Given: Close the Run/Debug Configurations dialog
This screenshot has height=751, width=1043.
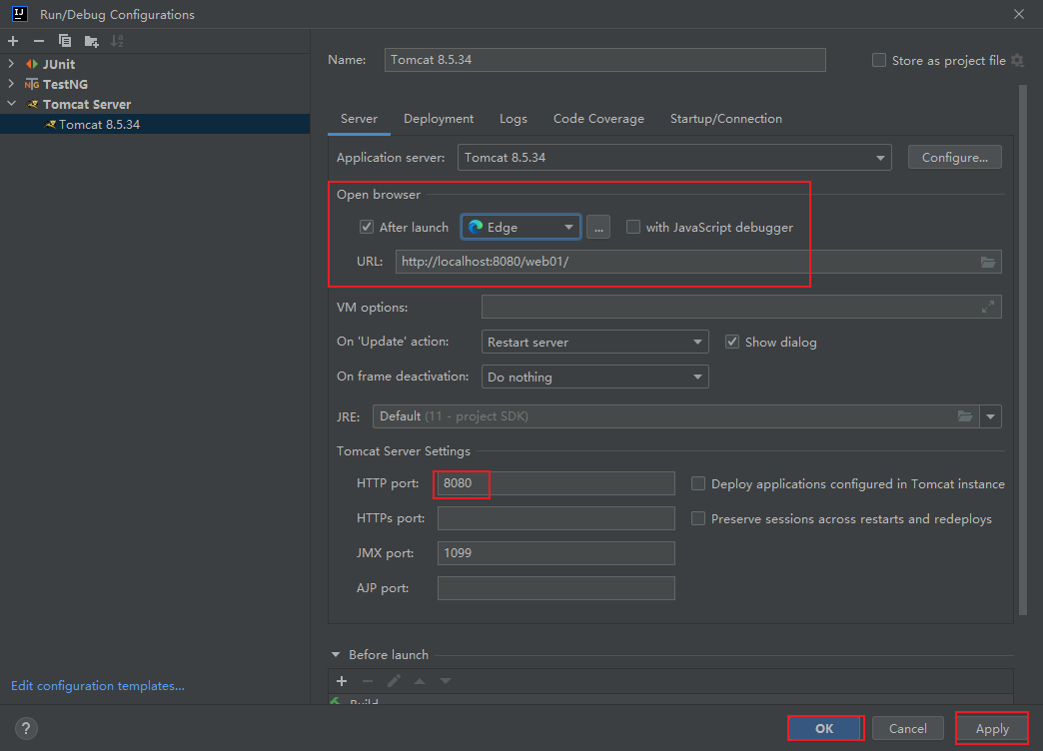Looking at the screenshot, I should (x=1018, y=14).
